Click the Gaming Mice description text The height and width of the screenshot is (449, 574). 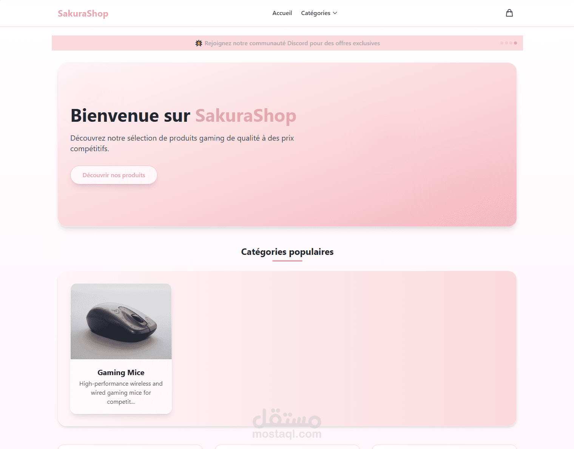click(121, 393)
